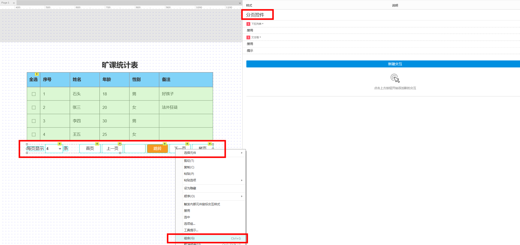520x245 pixels.
Task: Click the 备注 column header
Action: 186,80
